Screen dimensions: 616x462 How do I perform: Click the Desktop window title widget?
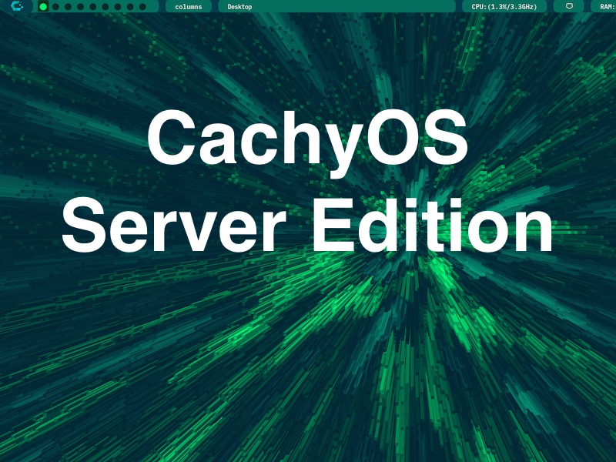coord(336,6)
